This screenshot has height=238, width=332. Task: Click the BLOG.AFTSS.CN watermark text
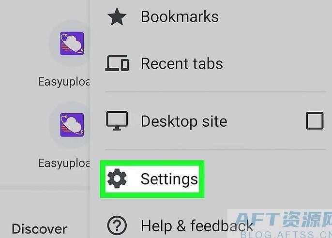(x=287, y=235)
